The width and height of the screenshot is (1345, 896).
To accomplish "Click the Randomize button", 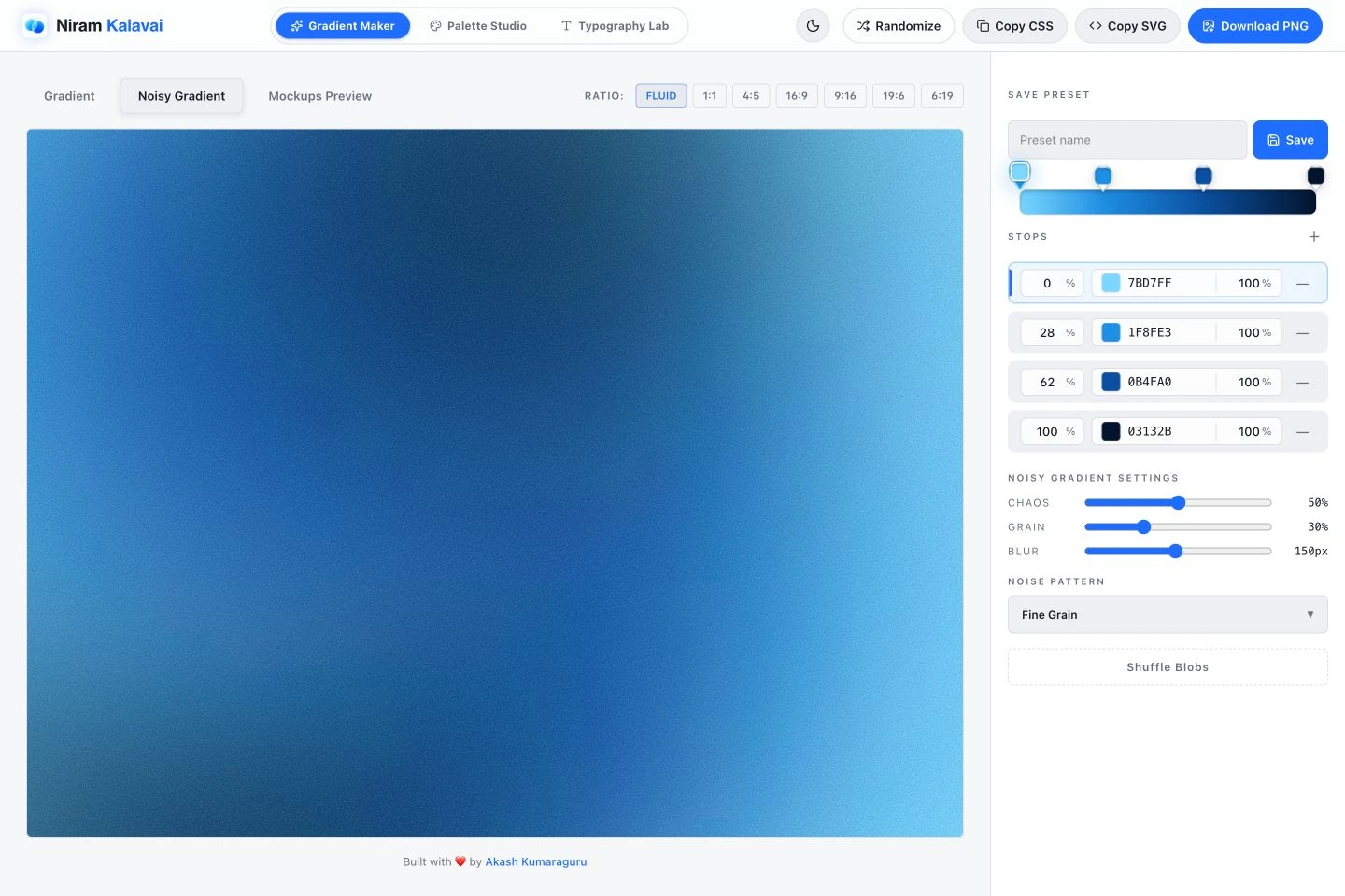I will (899, 26).
